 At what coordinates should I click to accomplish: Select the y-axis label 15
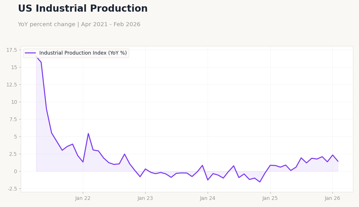tap(14, 67)
